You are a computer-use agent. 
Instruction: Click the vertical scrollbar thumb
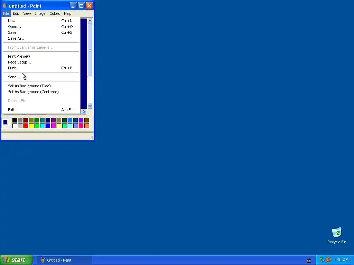(x=90, y=50)
